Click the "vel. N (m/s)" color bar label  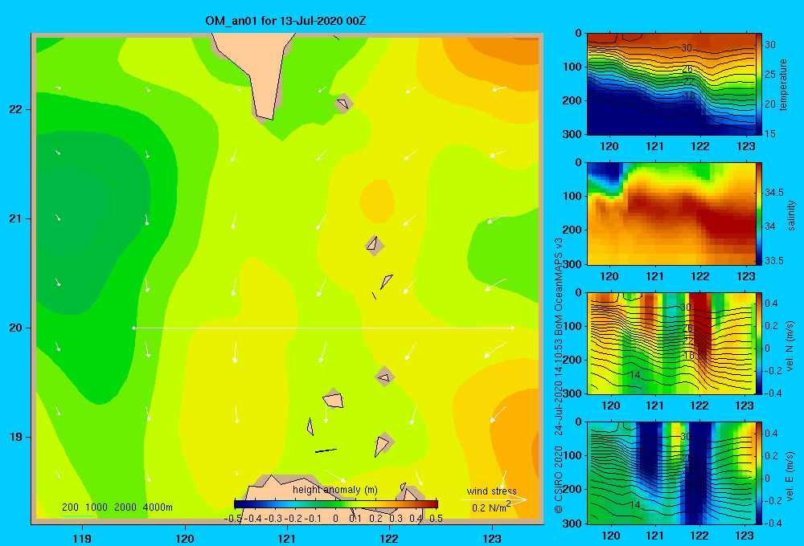790,346
